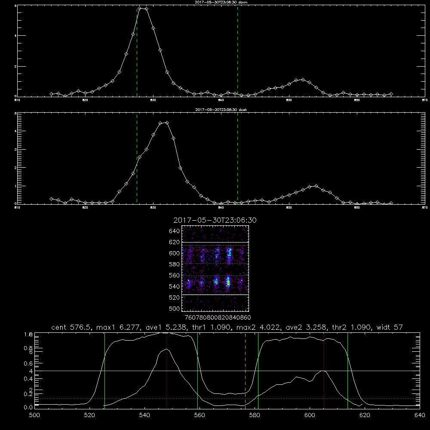Select the "max1 6.277" value in stats header

[x=118, y=327]
